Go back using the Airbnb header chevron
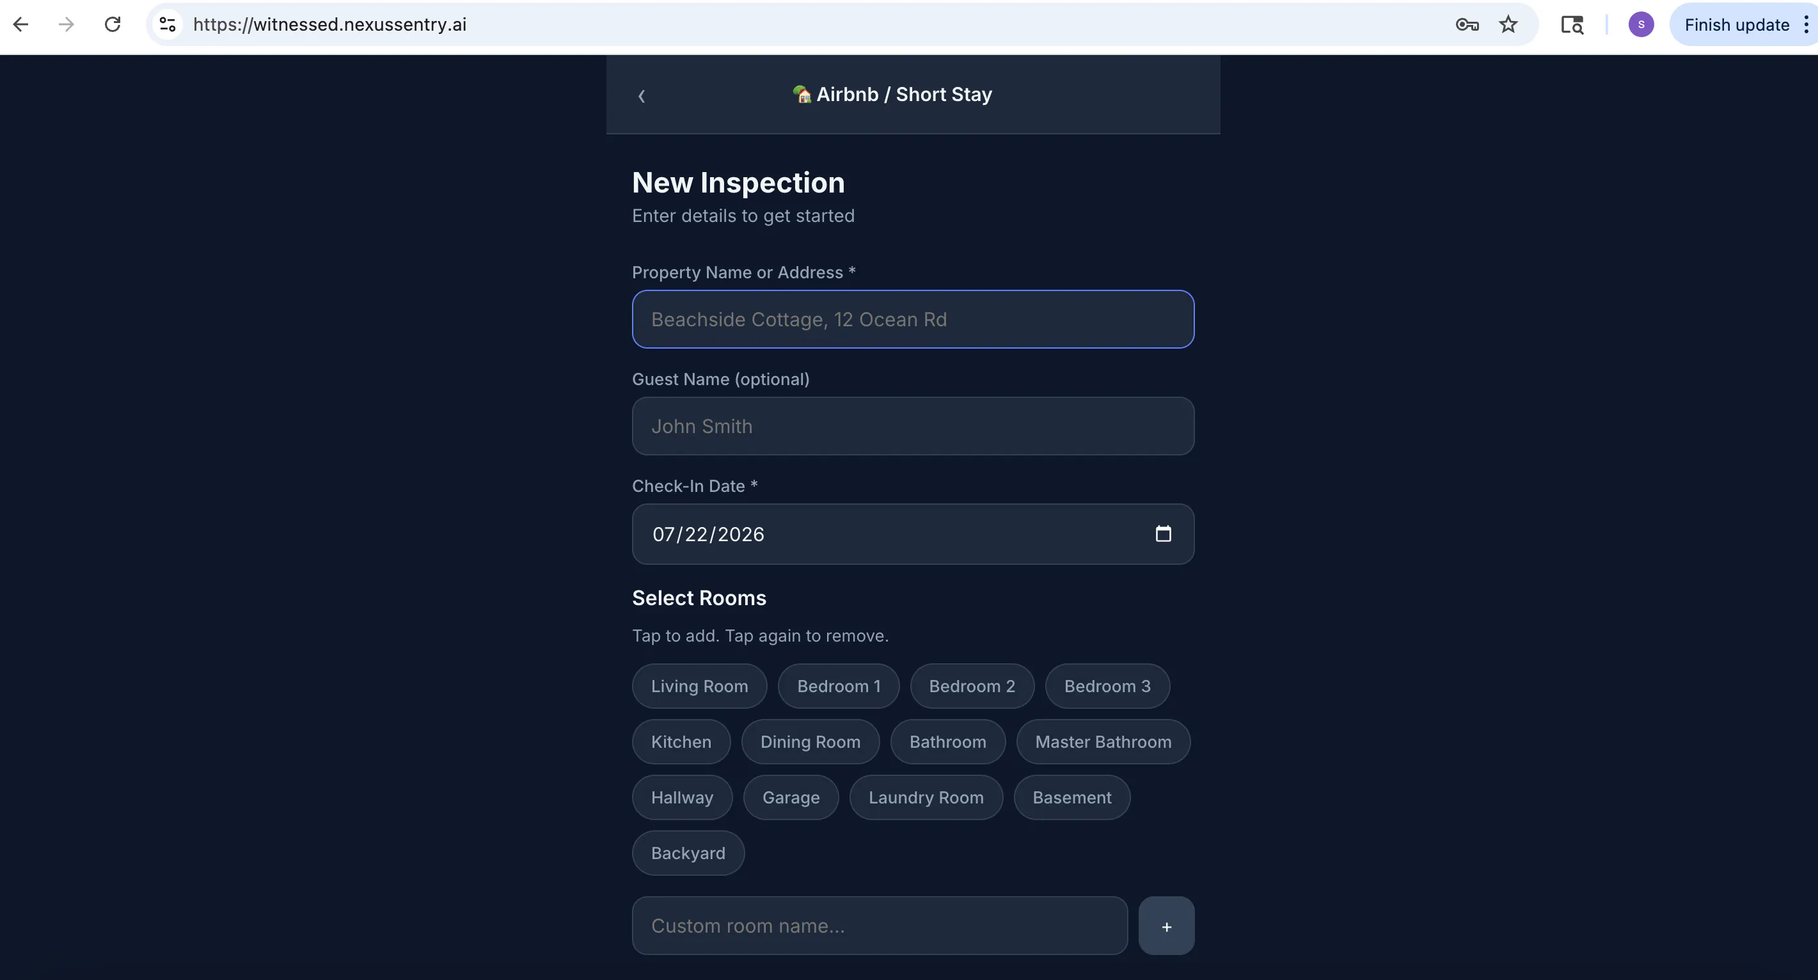Screen dimensions: 1818x980 (x=642, y=96)
